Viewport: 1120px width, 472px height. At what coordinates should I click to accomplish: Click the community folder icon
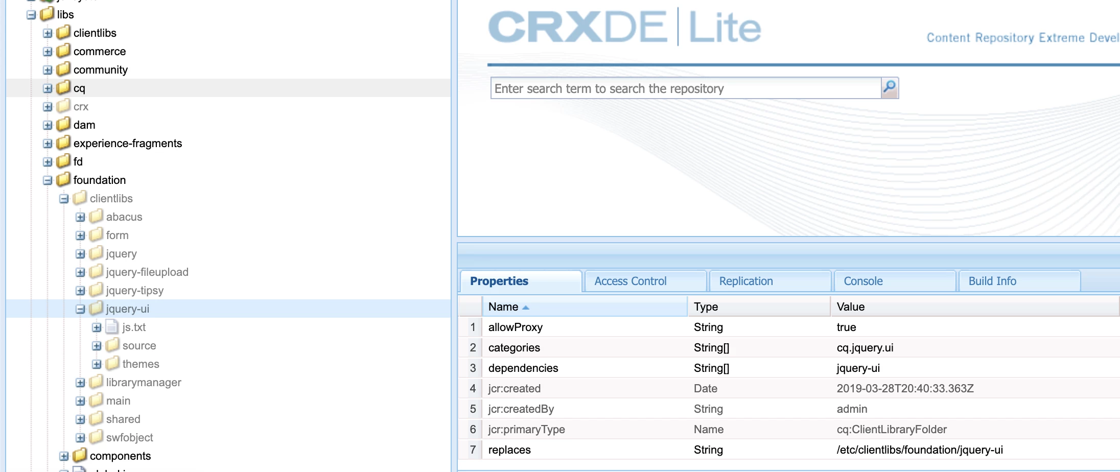point(63,69)
